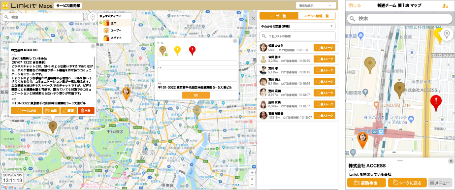Open 個人トーク for the 8,893m user
The image size is (455, 190).
click(x=325, y=104)
